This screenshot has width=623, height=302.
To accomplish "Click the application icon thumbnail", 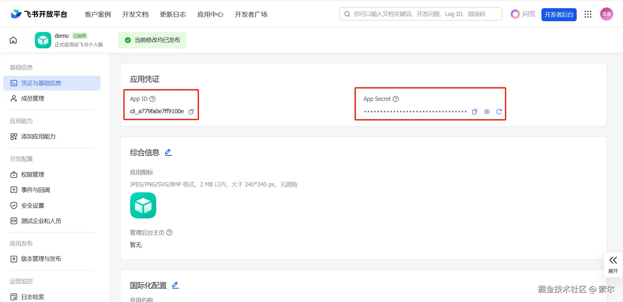I will coord(143,205).
